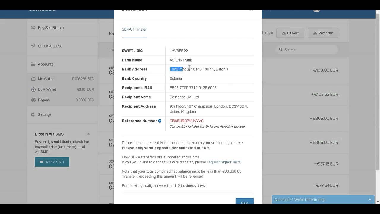Click the Settings gear icon
This screenshot has height=214, width=380.
(x=33, y=114)
